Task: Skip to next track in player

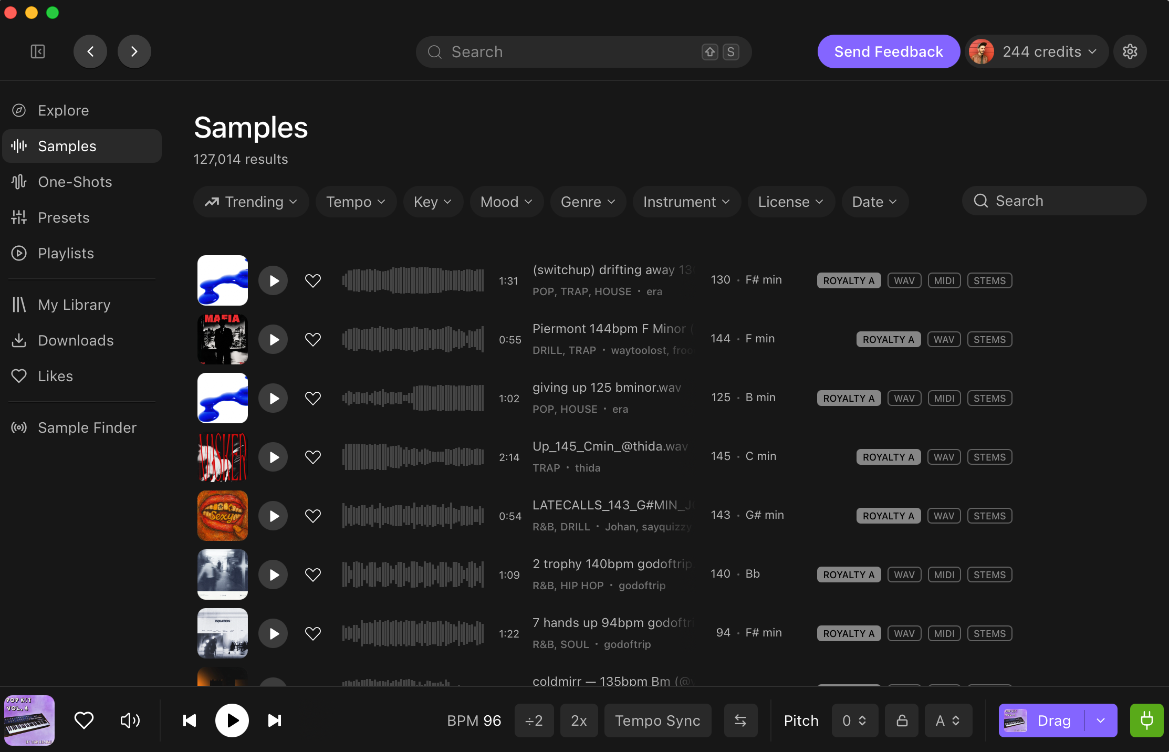Action: click(x=275, y=720)
